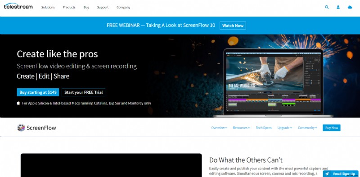The width and height of the screenshot is (360, 177).
Task: Click the Apple Silicon compatibility note
Action: click(x=86, y=104)
